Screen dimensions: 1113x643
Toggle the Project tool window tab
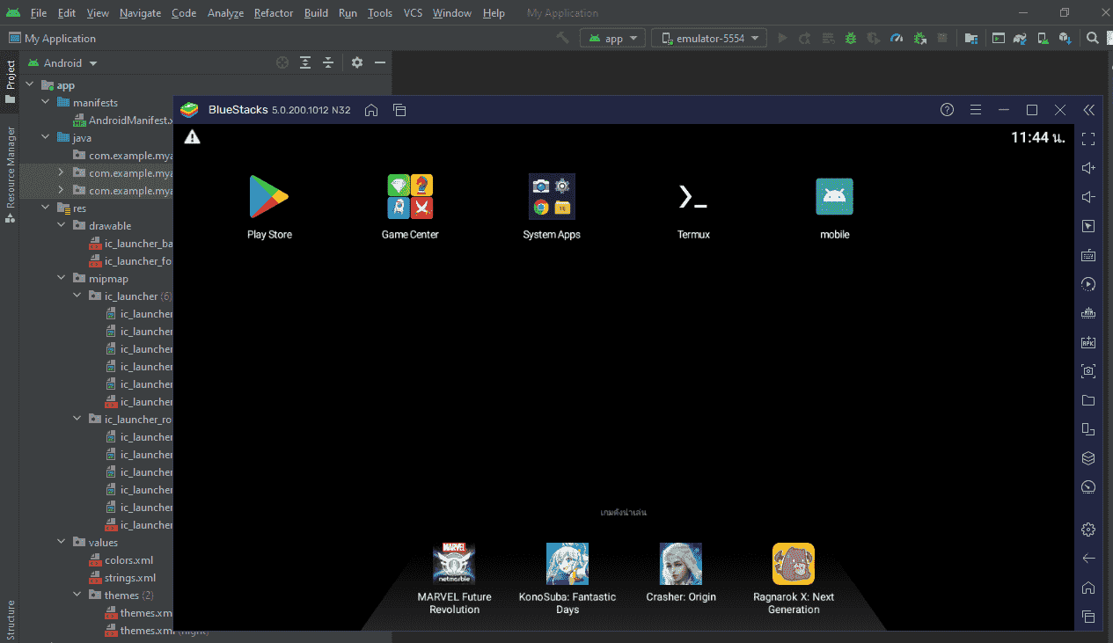pos(10,82)
